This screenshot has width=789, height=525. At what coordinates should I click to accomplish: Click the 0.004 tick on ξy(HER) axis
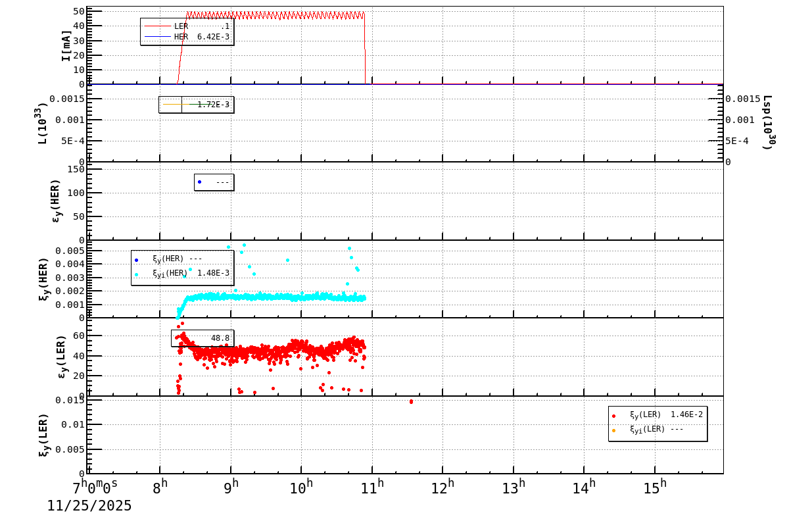pos(70,264)
